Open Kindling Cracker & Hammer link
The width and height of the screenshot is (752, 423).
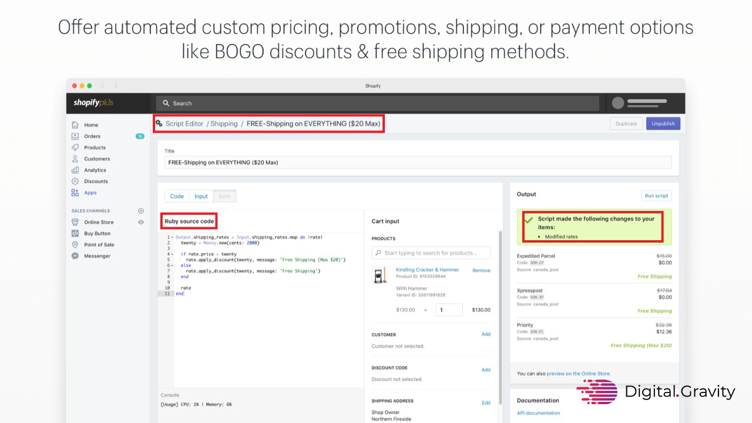point(427,270)
